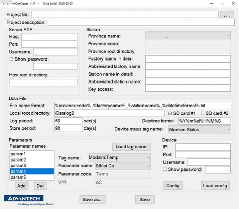239x209 pixels.
Task: Focus the Project file path field
Action: point(125,14)
